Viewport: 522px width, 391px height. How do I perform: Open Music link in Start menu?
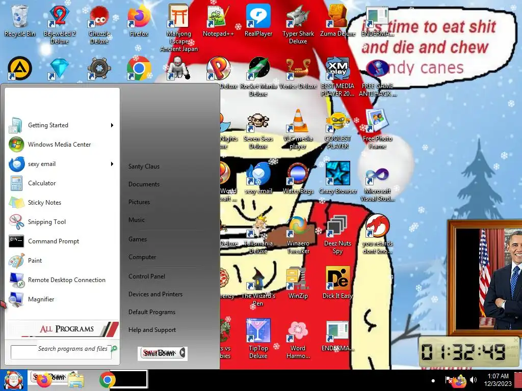(x=137, y=220)
